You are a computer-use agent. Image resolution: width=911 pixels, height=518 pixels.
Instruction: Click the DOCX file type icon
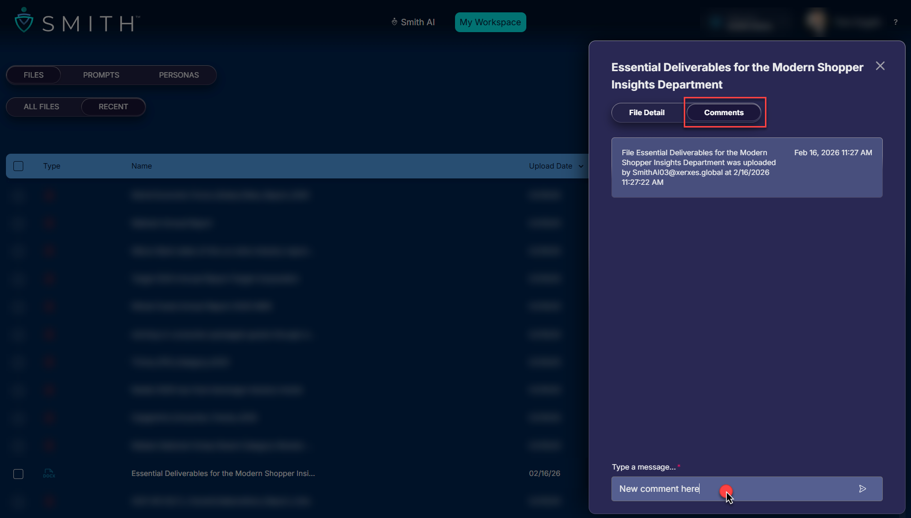(x=49, y=474)
